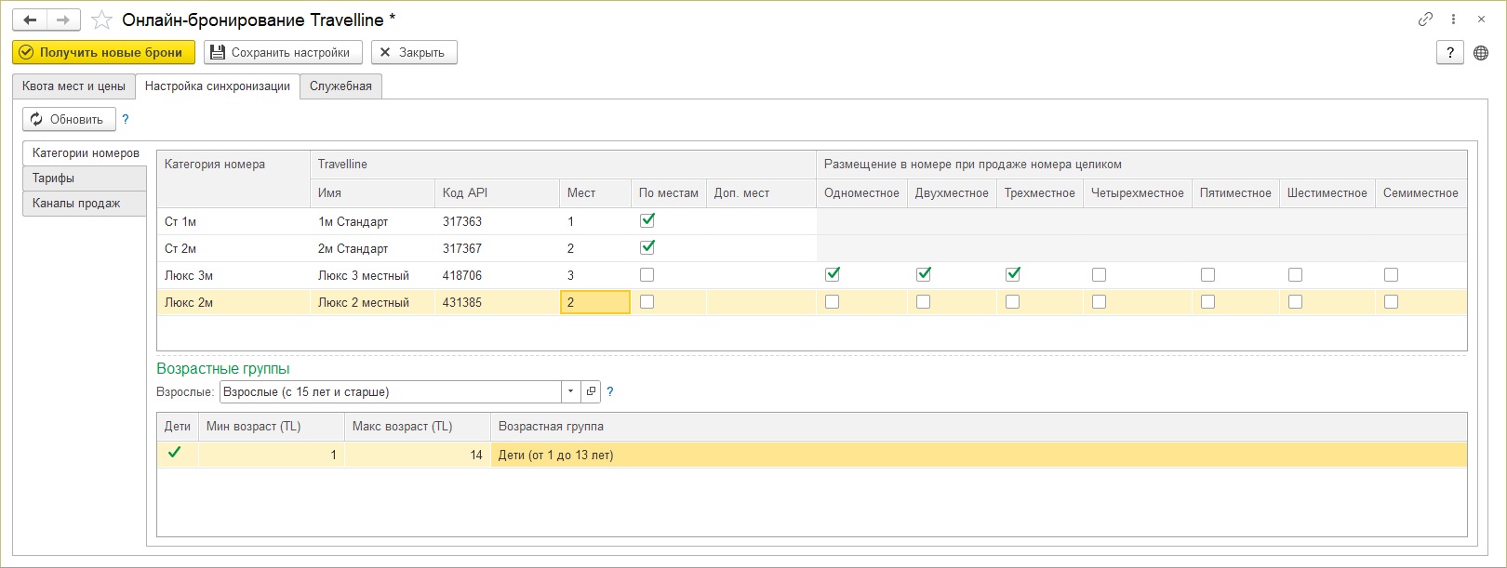
Task: Open help with the question mark button
Action: (1450, 53)
